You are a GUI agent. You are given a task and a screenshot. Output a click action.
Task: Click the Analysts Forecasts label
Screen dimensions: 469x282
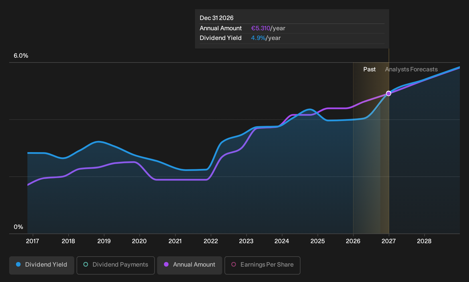[411, 69]
